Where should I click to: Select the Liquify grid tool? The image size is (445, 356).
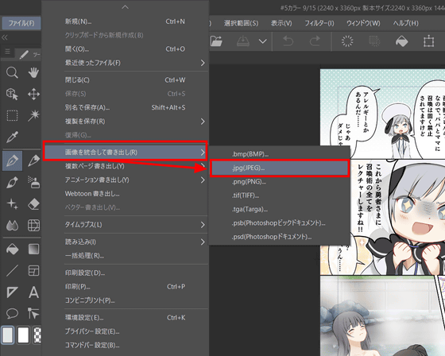tap(33, 226)
